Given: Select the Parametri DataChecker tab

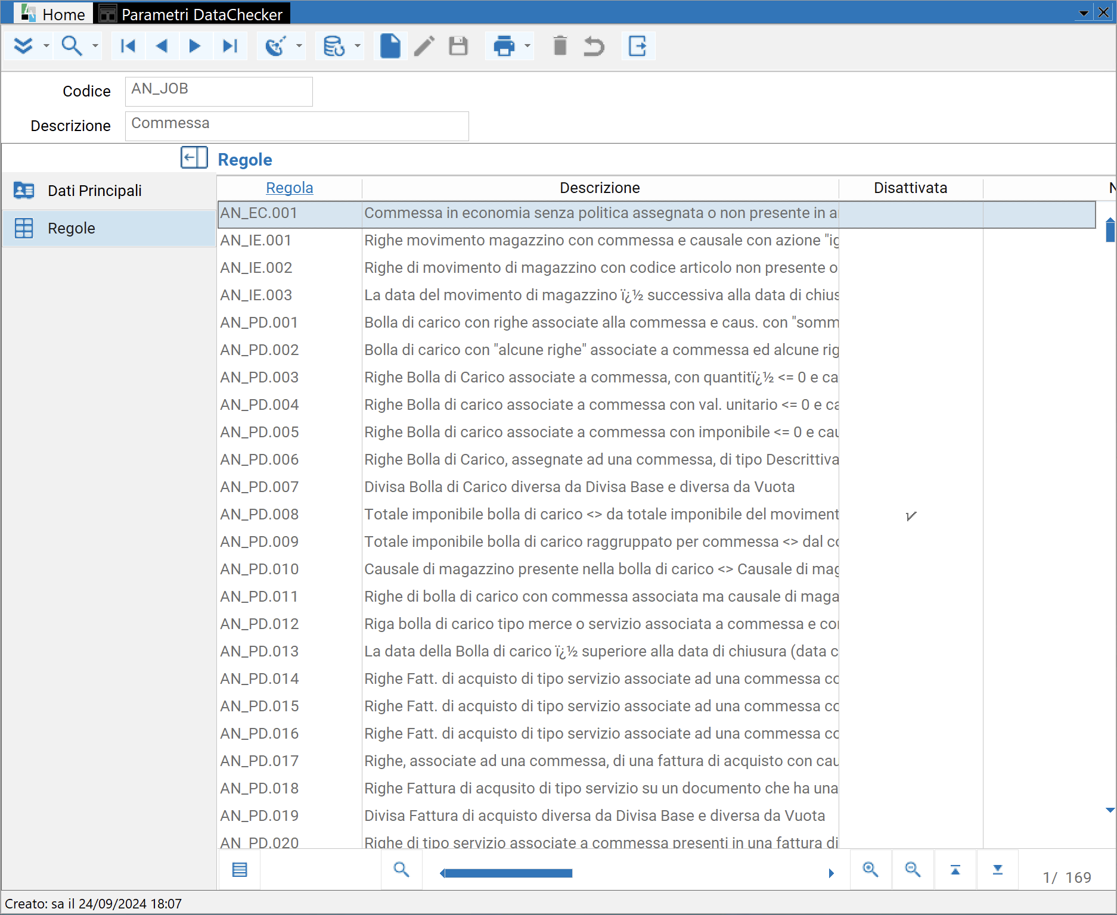Looking at the screenshot, I should (191, 13).
